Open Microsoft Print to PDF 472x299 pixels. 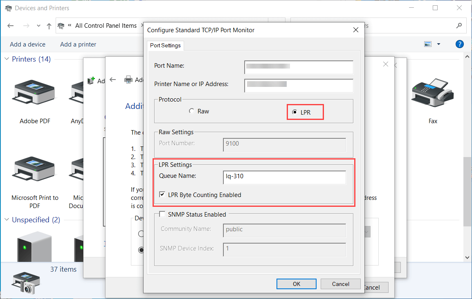[34, 169]
